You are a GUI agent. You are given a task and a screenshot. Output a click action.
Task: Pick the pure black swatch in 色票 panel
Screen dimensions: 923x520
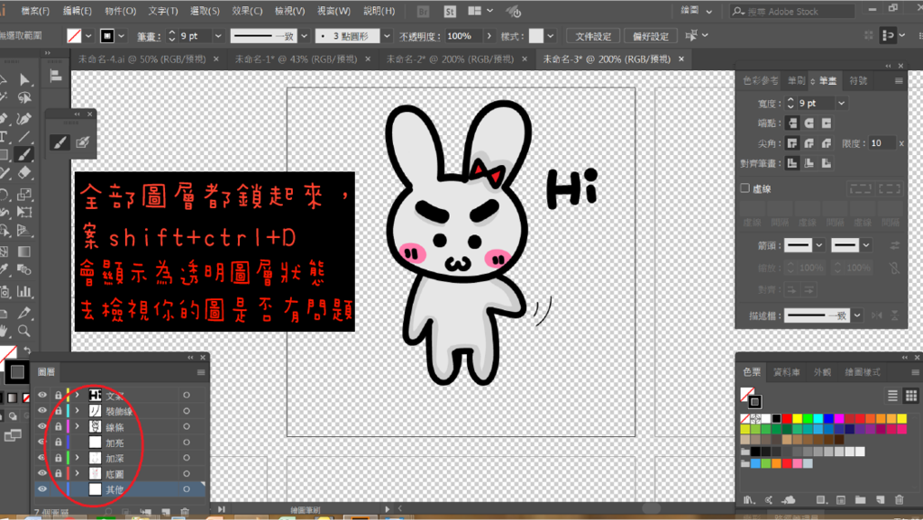point(776,419)
